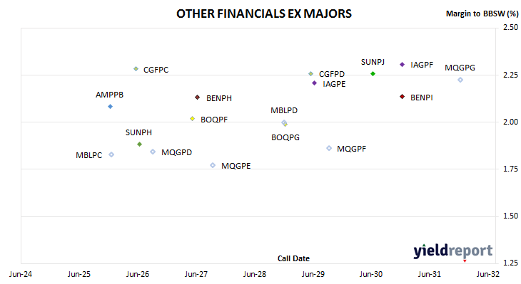Select the CGFPC data point marker

136,69
